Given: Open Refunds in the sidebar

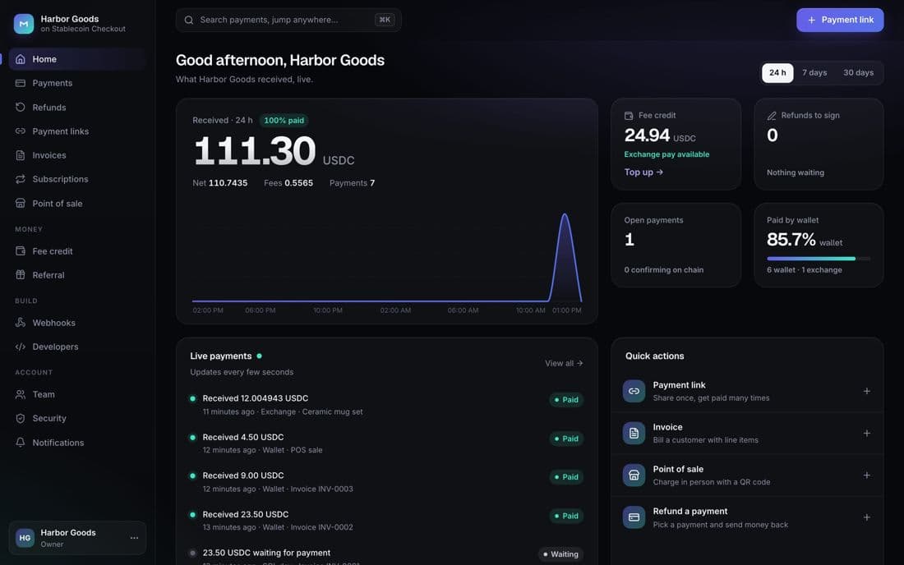Looking at the screenshot, I should 76,107.
